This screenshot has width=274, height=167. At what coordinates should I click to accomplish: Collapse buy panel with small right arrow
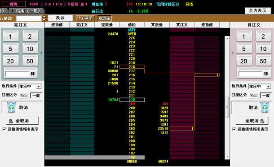coord(233,53)
